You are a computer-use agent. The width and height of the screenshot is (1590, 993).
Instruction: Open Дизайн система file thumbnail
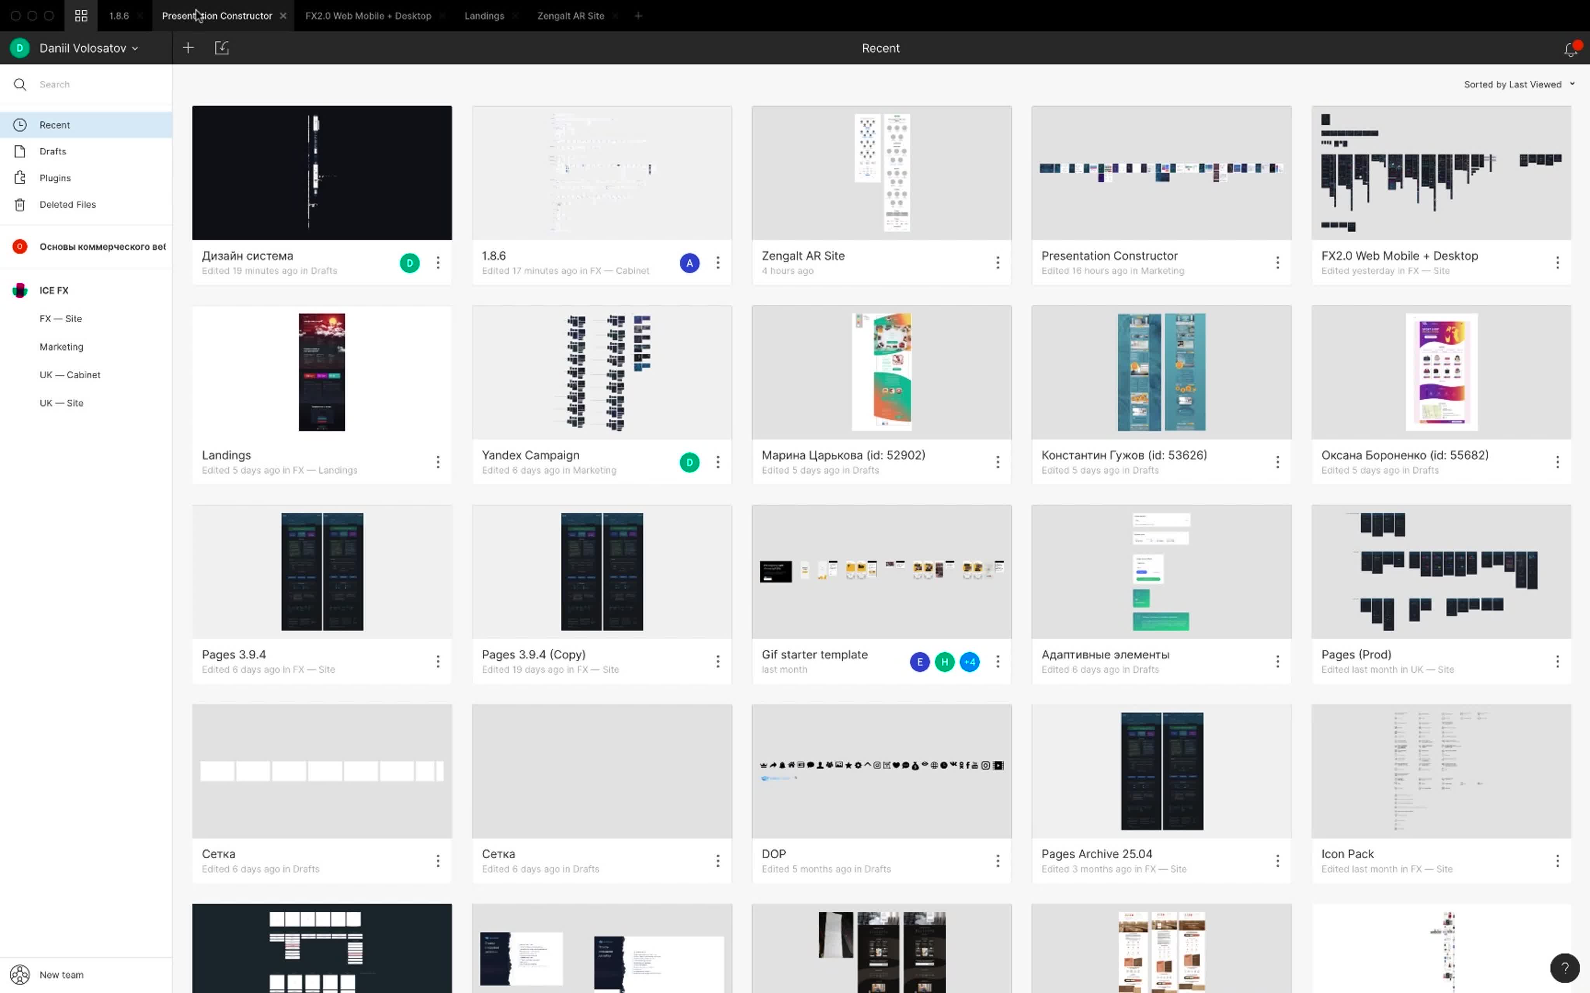tap(322, 173)
